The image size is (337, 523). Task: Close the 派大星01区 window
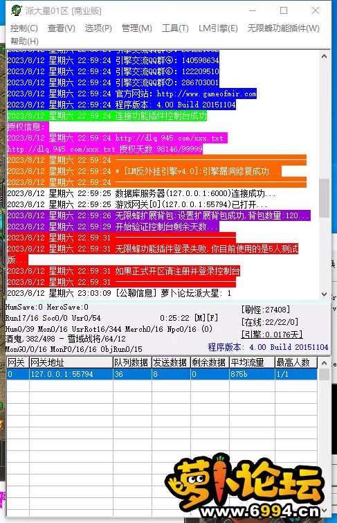316,10
